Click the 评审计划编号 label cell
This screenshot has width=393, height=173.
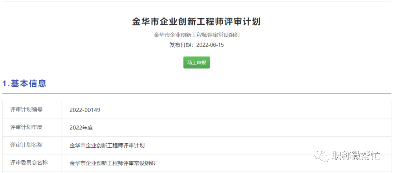tap(32, 110)
